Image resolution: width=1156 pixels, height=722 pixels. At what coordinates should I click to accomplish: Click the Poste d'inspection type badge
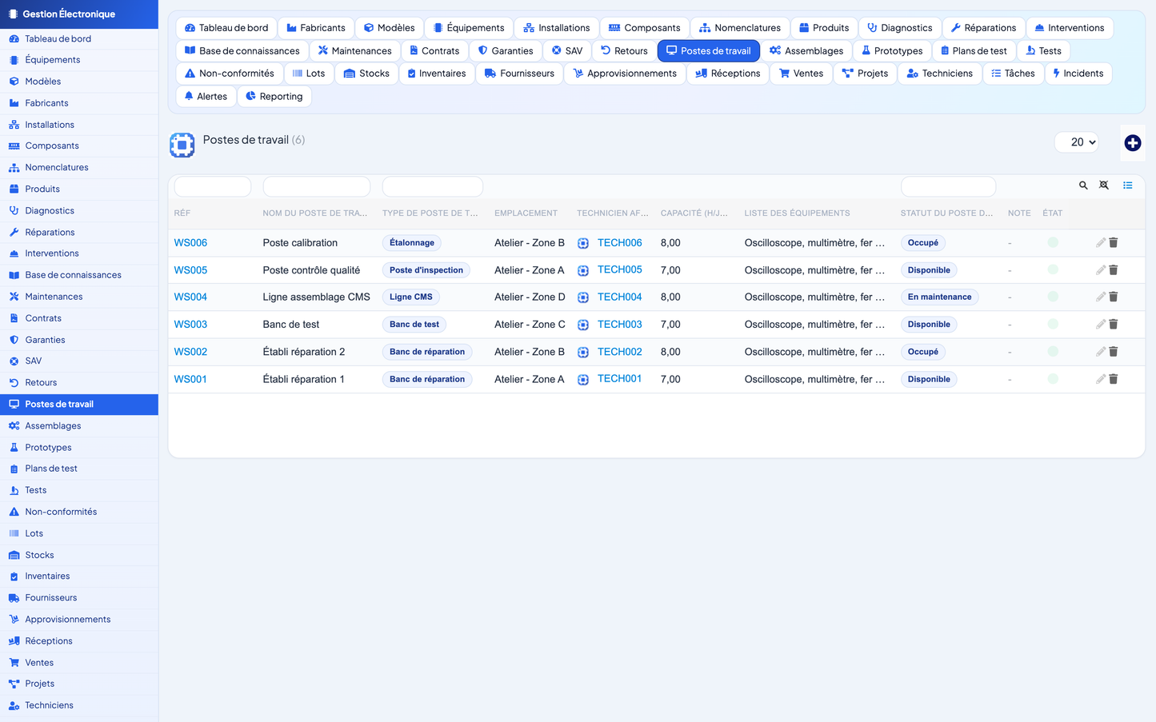426,270
